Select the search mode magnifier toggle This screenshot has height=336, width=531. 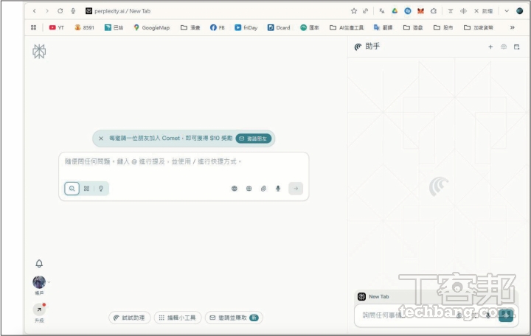click(x=72, y=189)
